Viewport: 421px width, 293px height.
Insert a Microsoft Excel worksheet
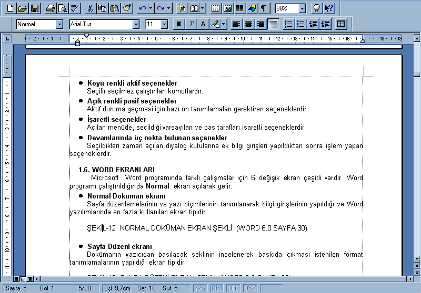[228, 8]
